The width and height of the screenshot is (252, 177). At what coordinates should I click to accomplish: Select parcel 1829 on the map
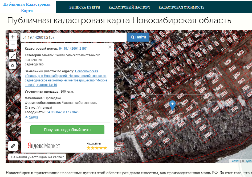[120, 144]
